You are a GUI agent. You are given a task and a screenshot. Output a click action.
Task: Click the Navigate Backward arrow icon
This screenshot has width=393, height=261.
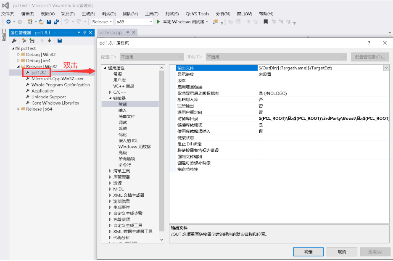pyautogui.click(x=8, y=22)
